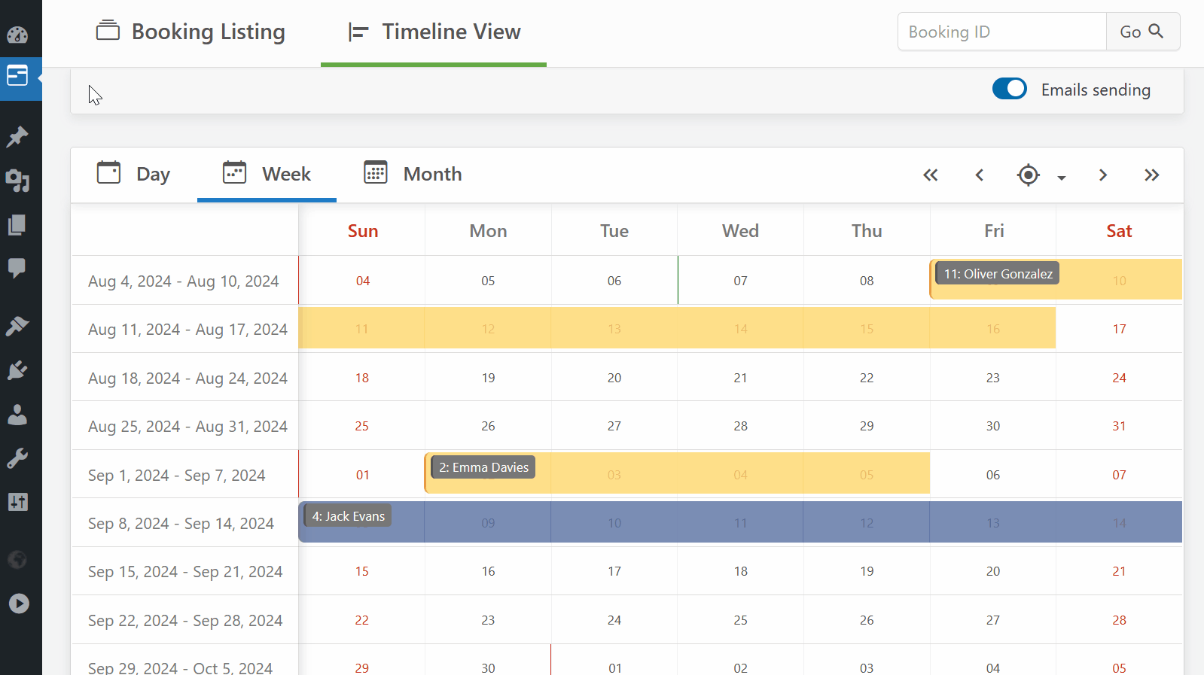Click the go-to-today target icon
The image size is (1204, 675).
pos(1027,175)
